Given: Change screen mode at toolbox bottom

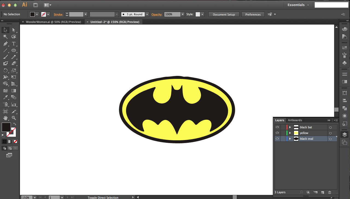Looking at the screenshot, I should [x=9, y=155].
